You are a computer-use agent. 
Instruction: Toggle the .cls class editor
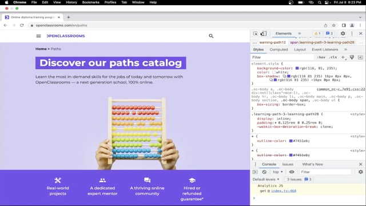[333, 57]
